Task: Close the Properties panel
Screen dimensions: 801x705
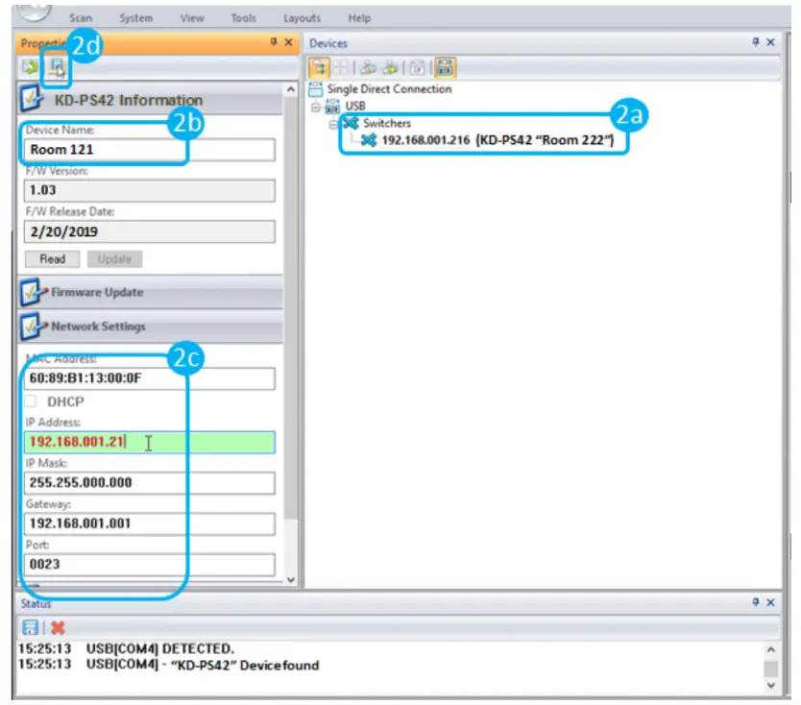Action: (x=289, y=42)
